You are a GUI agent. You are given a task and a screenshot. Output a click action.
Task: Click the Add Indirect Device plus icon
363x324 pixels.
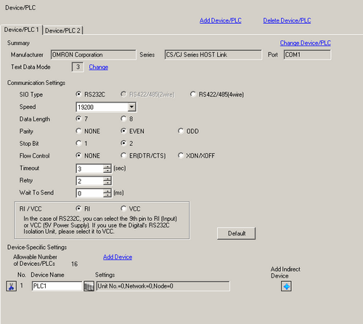[286, 286]
